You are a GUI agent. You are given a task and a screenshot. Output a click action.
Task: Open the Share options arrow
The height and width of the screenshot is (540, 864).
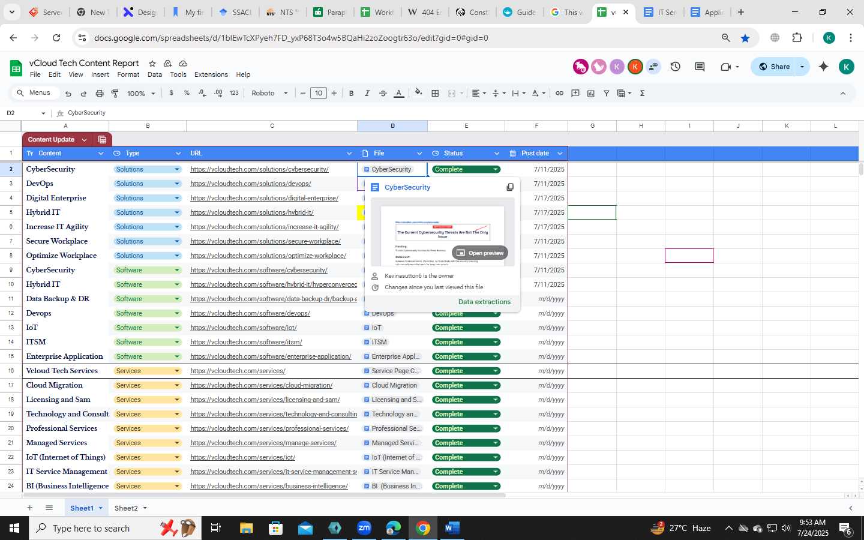(x=802, y=67)
